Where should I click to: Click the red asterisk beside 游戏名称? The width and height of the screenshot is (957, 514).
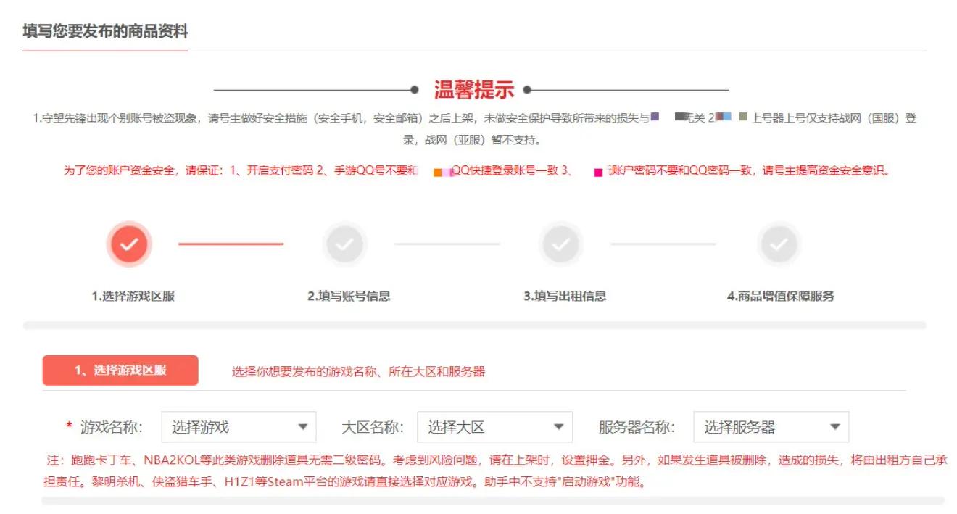pos(70,426)
